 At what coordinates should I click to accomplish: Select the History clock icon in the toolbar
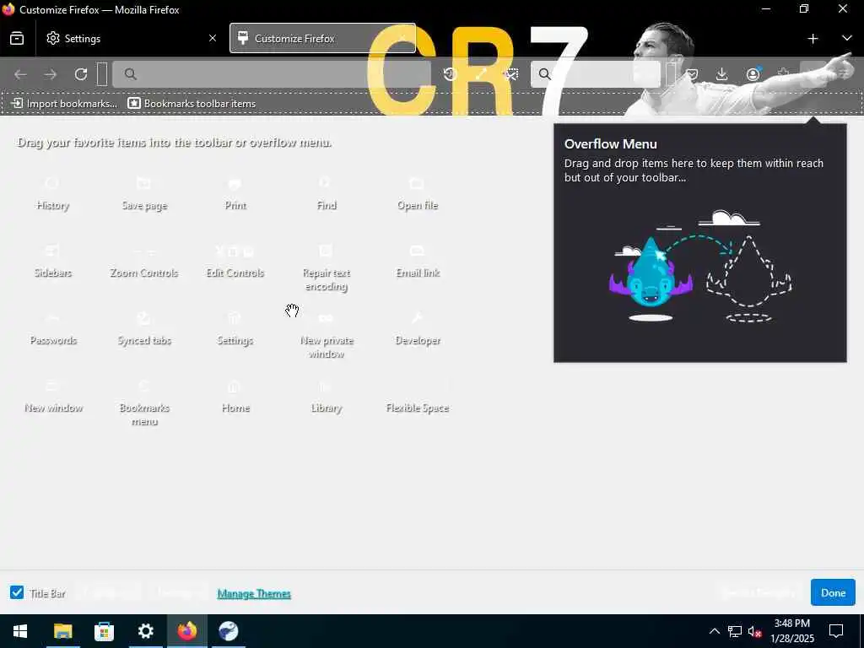[451, 74]
